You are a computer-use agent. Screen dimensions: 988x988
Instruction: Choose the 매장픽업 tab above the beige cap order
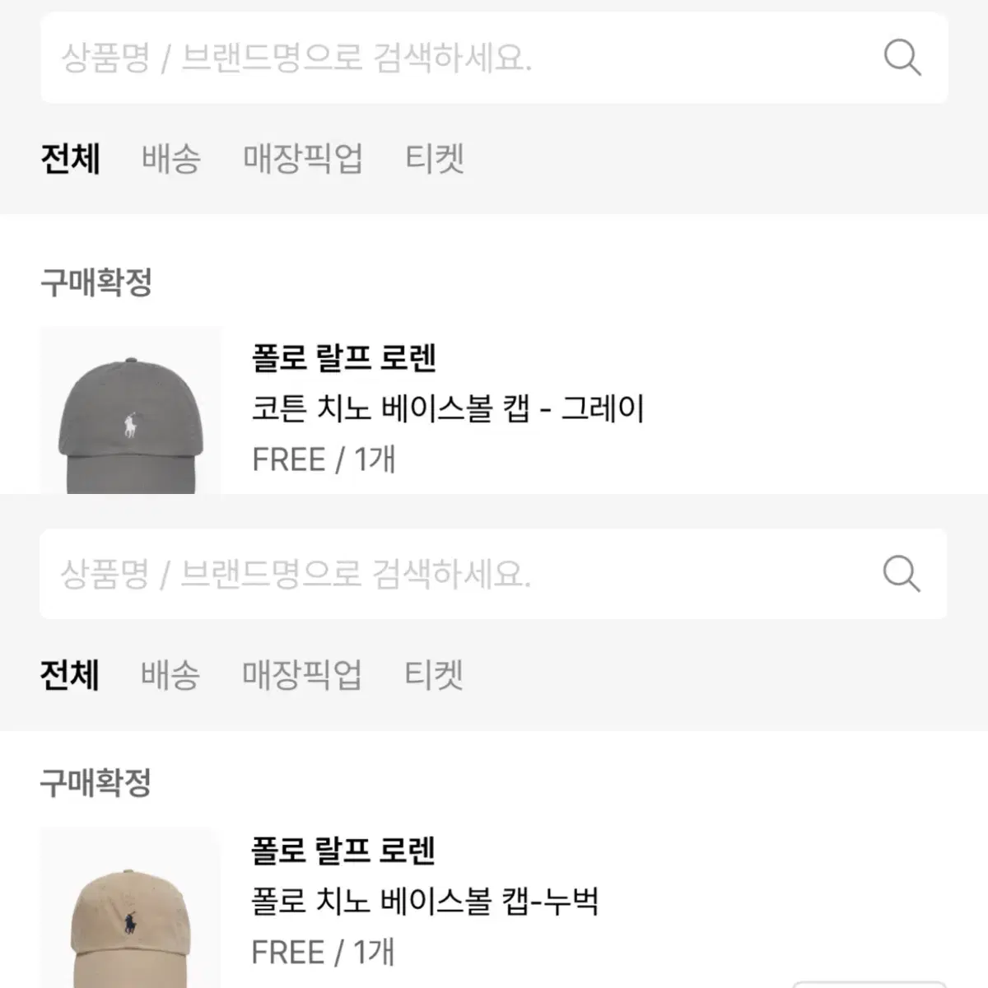(302, 674)
